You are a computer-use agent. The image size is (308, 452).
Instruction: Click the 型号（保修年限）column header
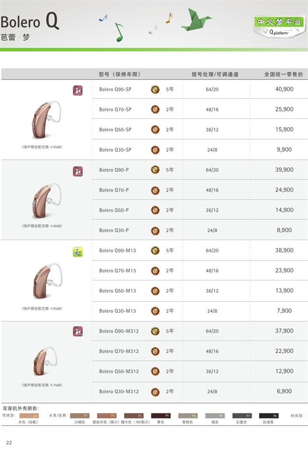click(119, 74)
